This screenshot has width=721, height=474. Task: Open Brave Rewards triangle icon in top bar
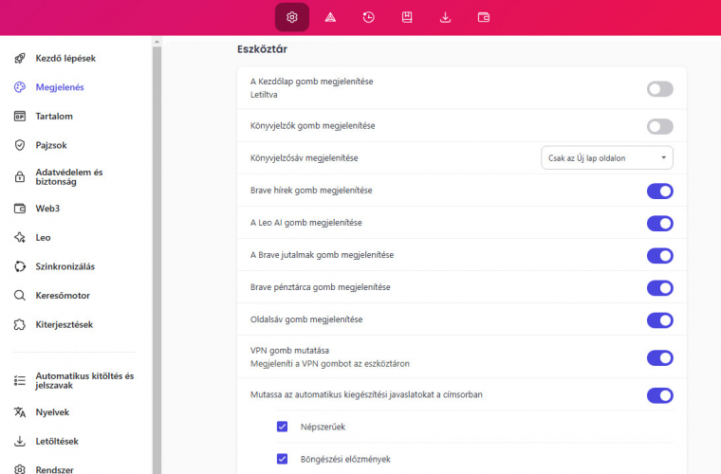[x=330, y=17]
